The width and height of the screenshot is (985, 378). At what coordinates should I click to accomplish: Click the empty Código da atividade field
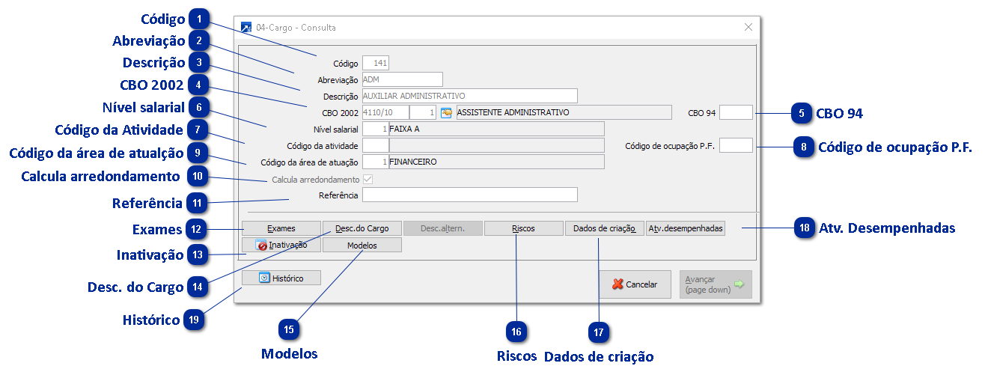(x=376, y=145)
